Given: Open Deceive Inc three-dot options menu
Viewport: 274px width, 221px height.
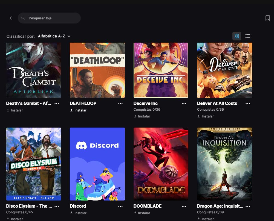Looking at the screenshot, I should [184, 104].
